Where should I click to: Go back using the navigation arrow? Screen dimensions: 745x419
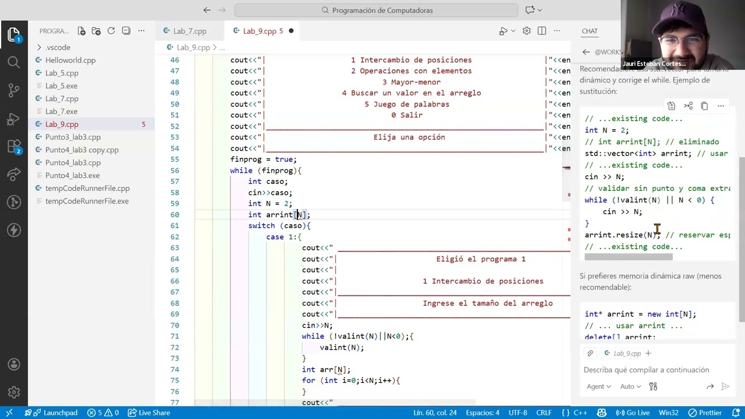pos(207,10)
